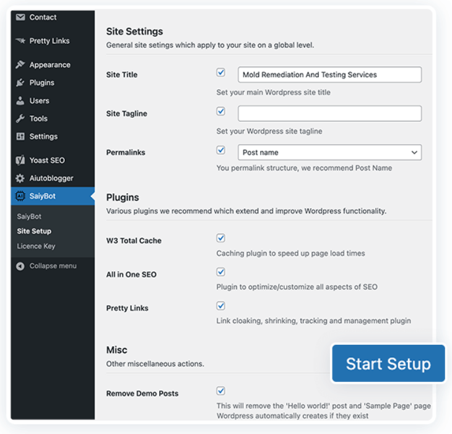
Task: Click the 'Site Title' field label
Action: click(121, 75)
